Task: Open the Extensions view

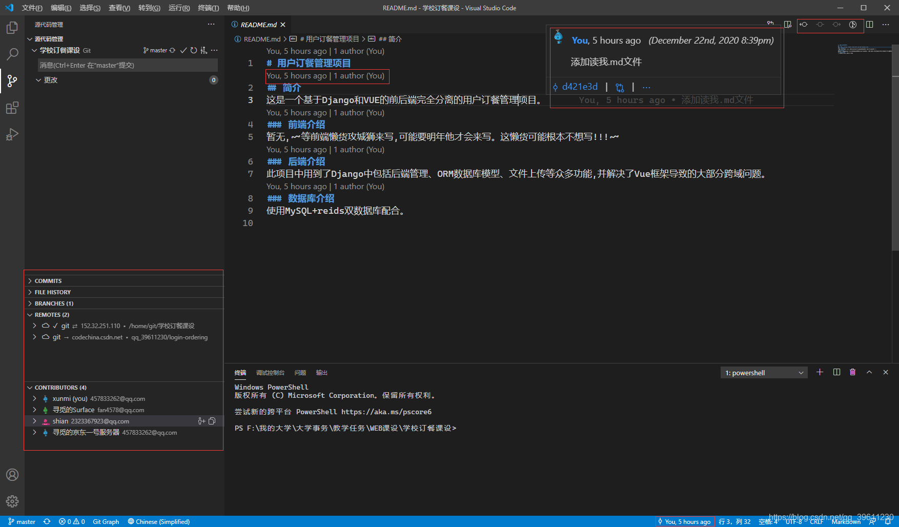Action: [x=12, y=108]
